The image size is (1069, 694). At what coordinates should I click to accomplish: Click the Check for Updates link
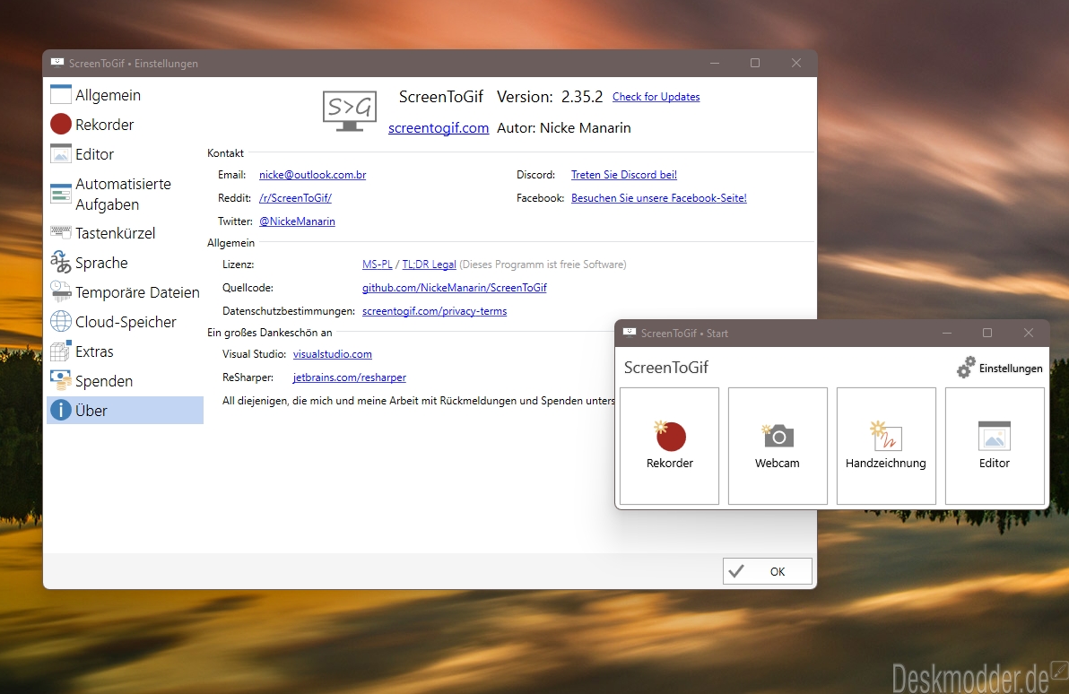(x=656, y=97)
